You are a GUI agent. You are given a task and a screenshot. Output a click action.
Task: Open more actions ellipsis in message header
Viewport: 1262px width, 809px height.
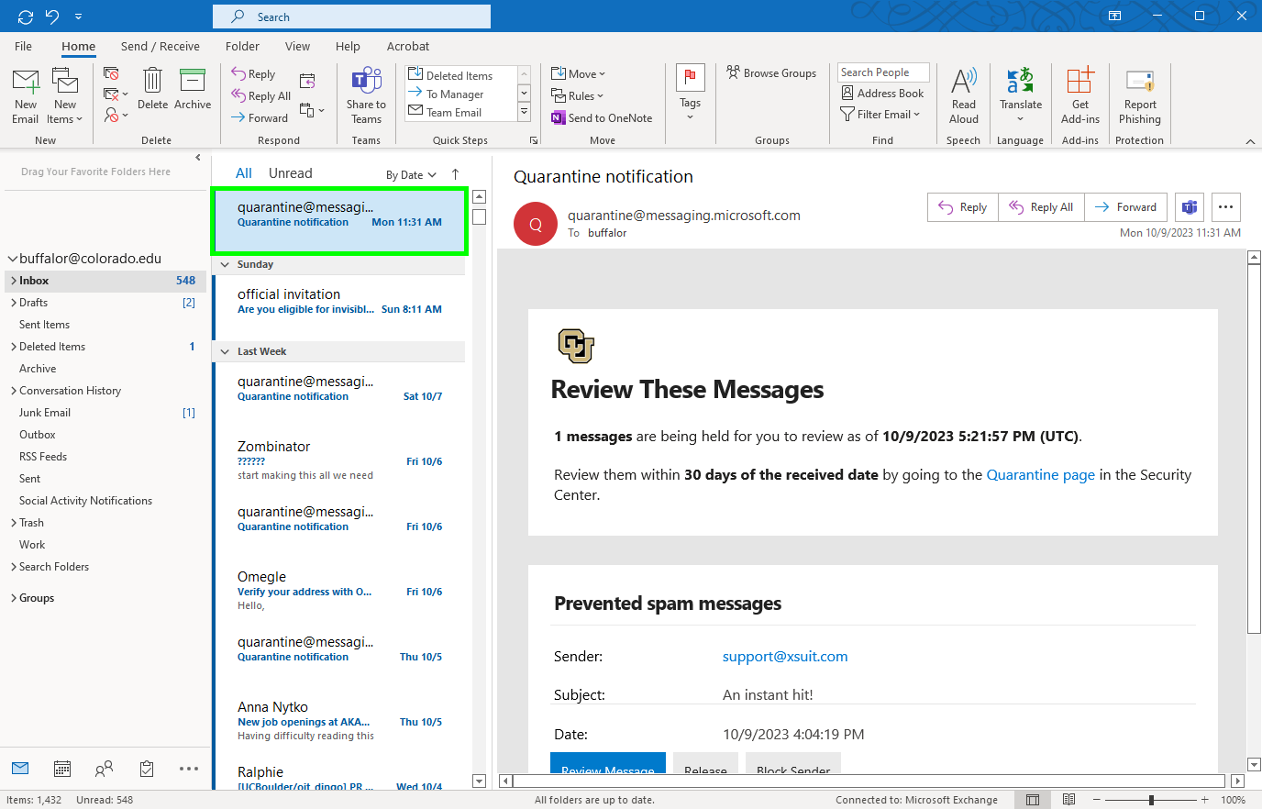click(1226, 207)
